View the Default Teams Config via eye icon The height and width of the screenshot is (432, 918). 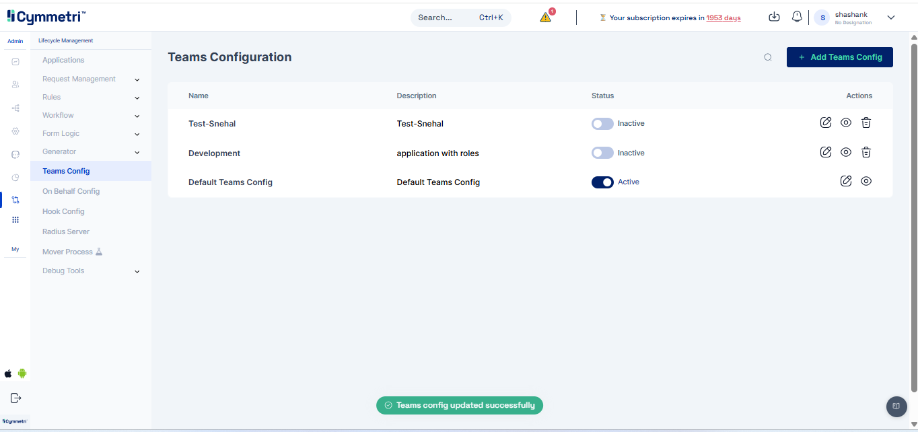[x=866, y=181]
